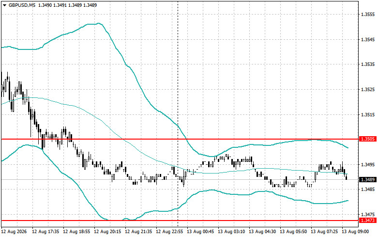378x237 pixels.
Task: Click the 13 Aug 04:30 time label
Action: click(262, 232)
